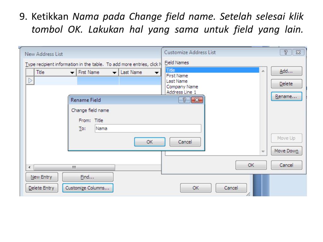Open help in Customize Address List dialog
The image size is (323, 242).
(x=286, y=52)
